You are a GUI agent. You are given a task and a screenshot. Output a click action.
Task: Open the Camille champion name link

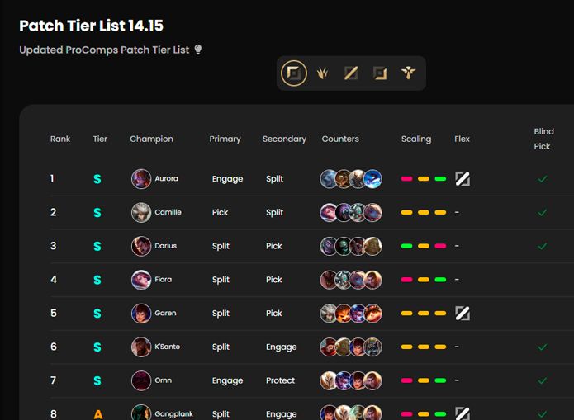(168, 212)
